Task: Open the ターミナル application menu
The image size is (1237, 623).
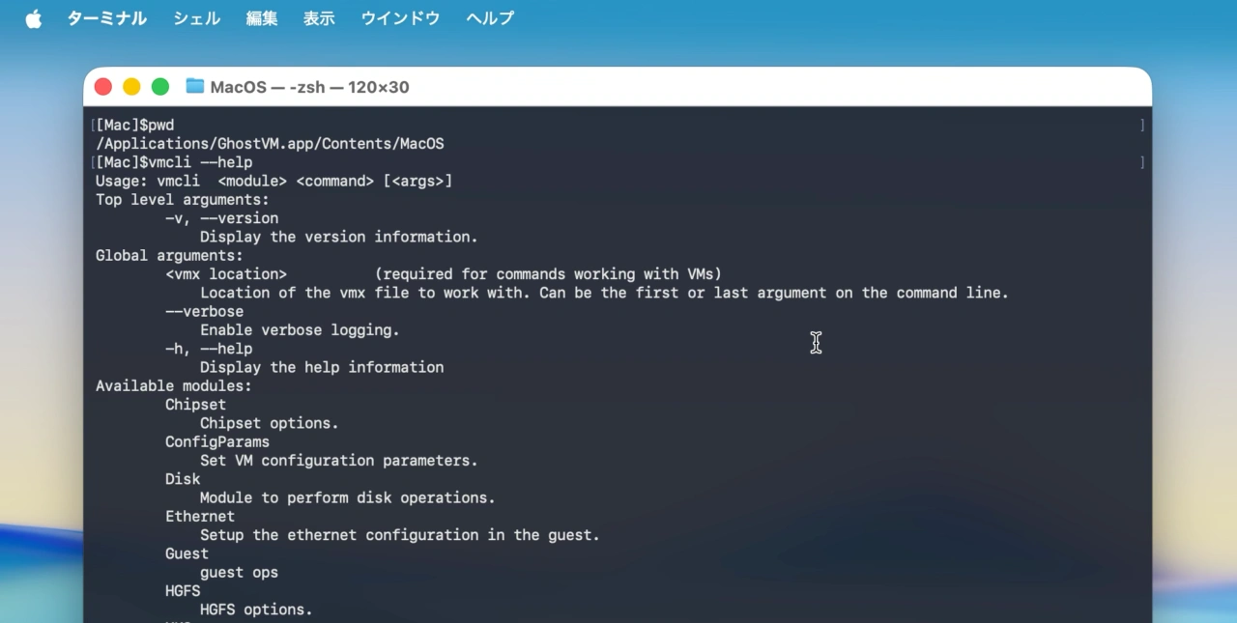Action: [106, 18]
